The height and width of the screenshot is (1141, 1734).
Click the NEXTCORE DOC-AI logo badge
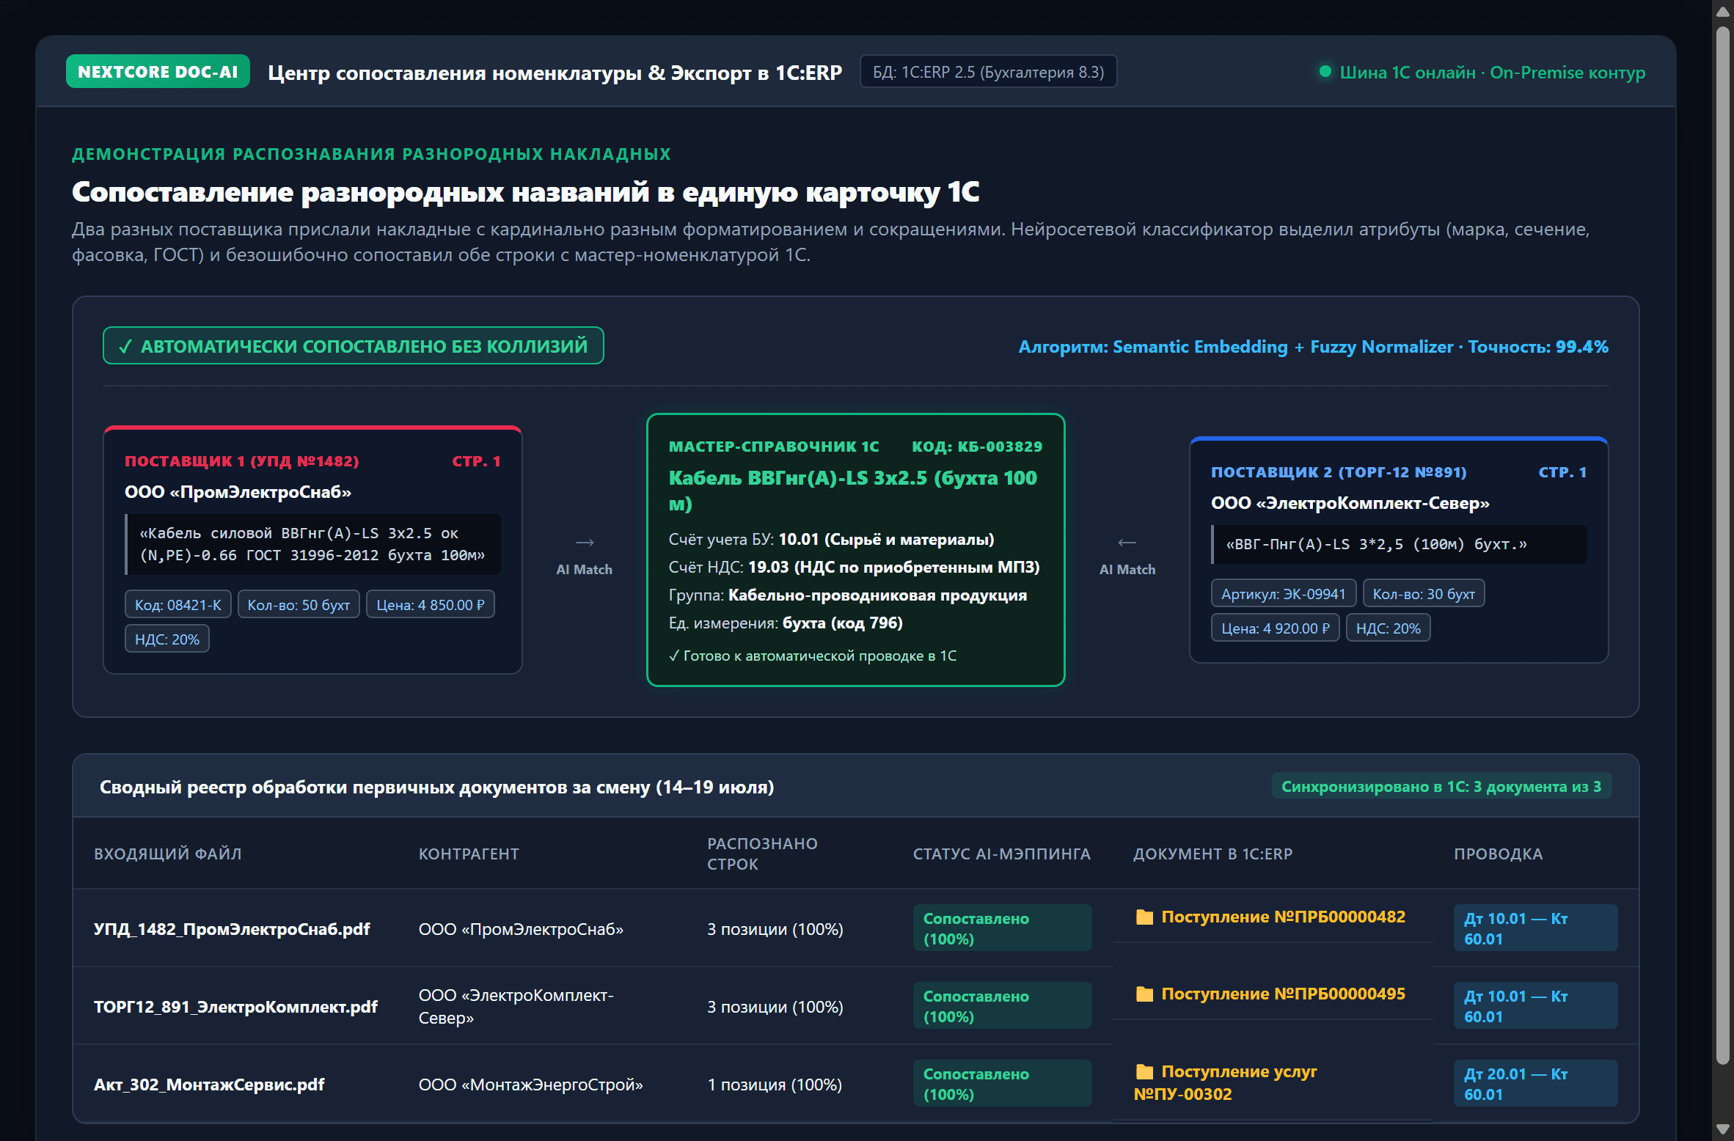158,72
